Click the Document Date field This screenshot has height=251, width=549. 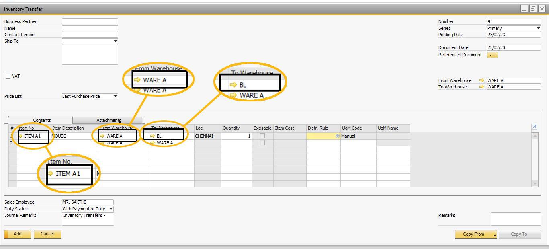[x=514, y=47]
